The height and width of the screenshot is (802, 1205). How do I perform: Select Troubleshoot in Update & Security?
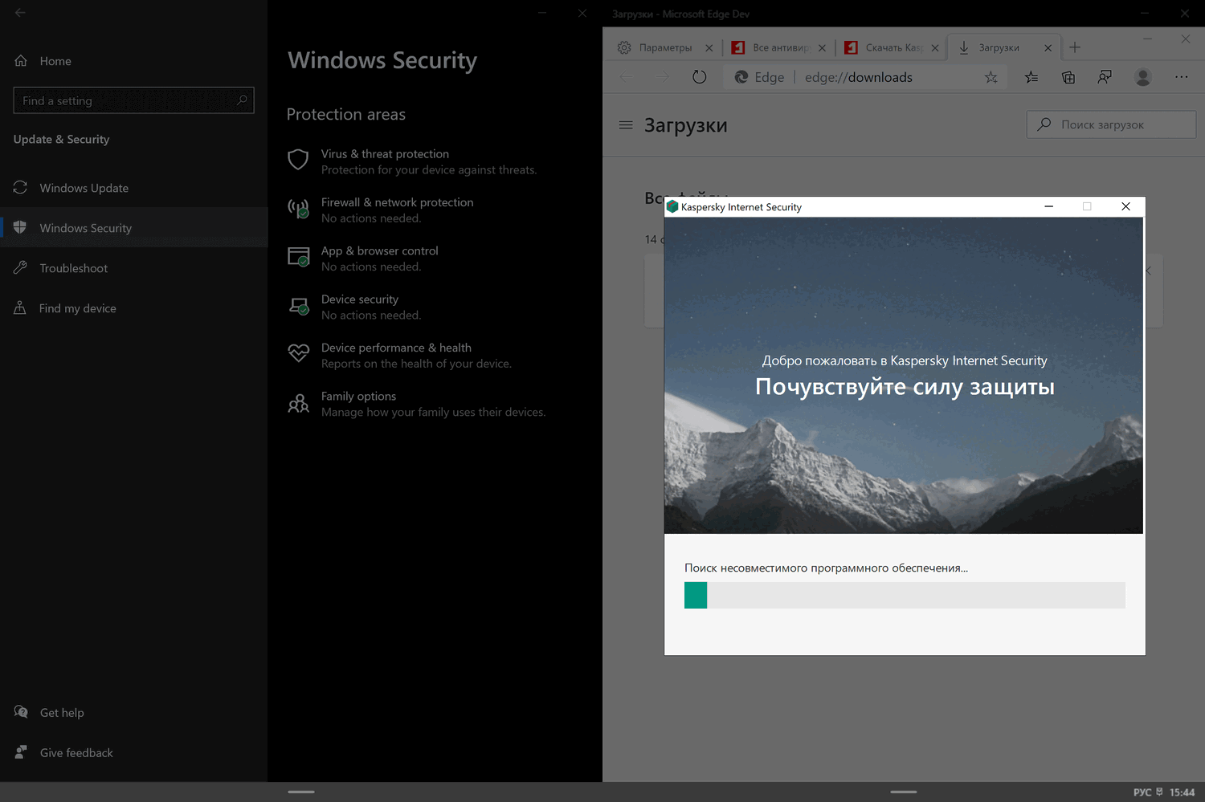pyautogui.click(x=73, y=267)
